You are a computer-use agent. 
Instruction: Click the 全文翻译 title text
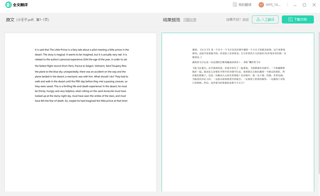(x=20, y=5)
